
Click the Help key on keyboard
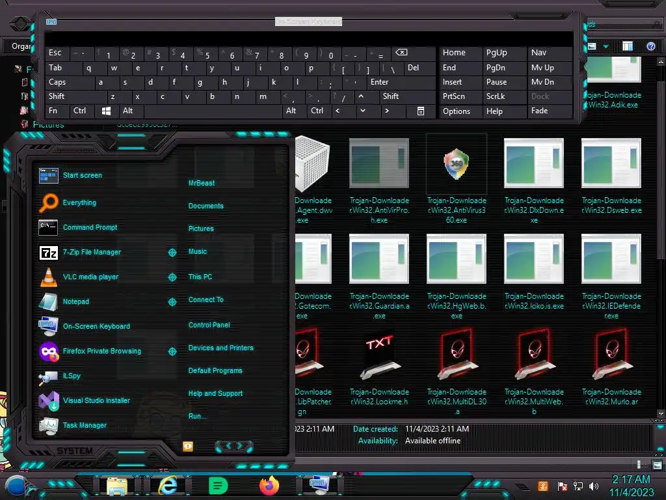tap(504, 111)
